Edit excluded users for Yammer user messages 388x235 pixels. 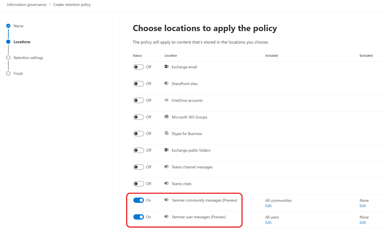coord(363,223)
